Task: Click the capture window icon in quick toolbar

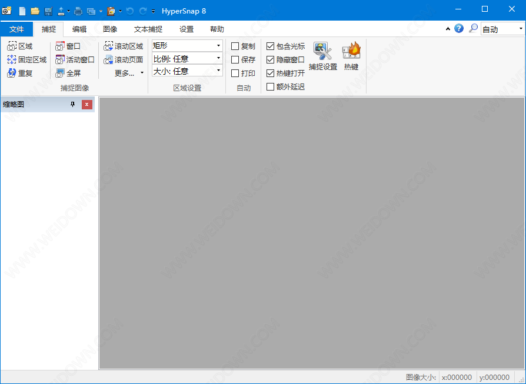Action: (91, 11)
